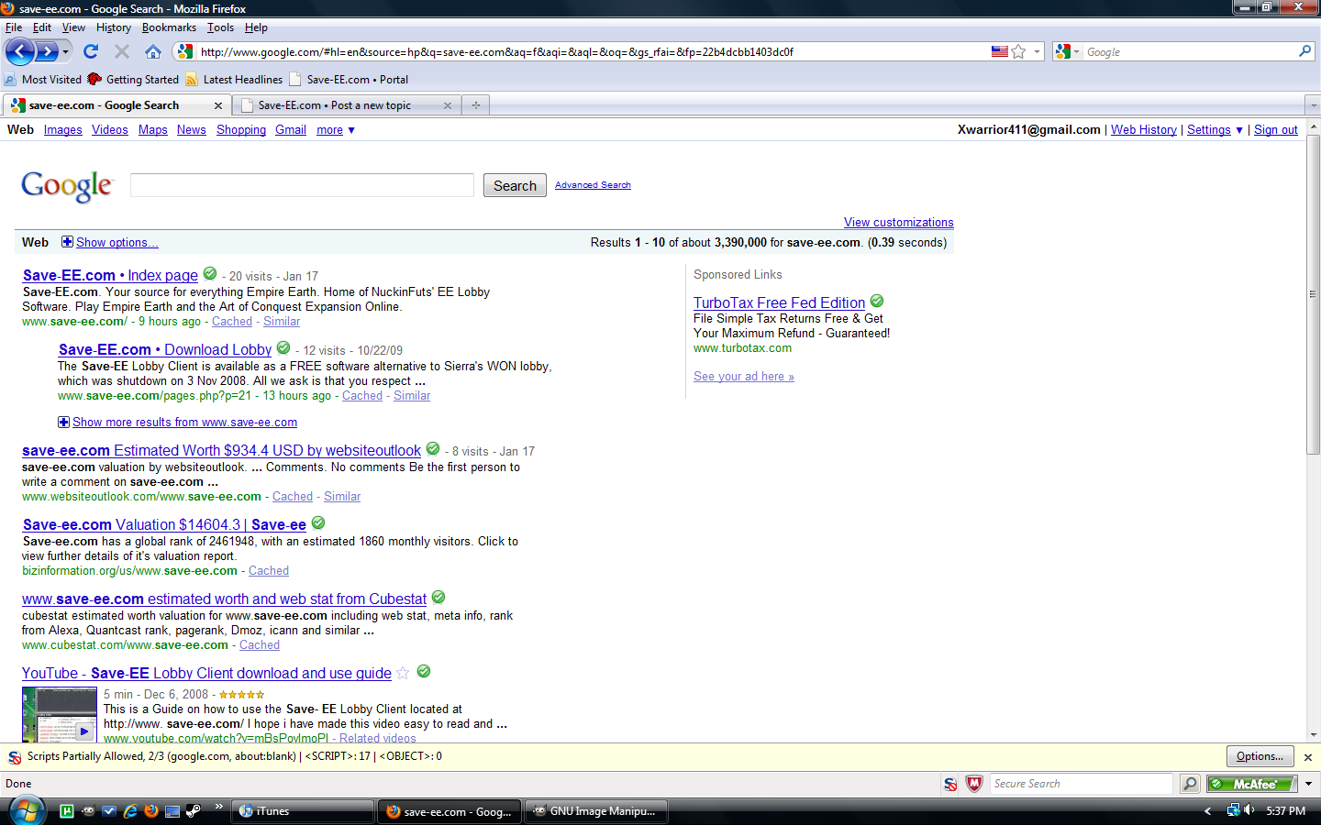Open the 'more' dropdown in Google navigation
This screenshot has height=825, width=1321.
pos(336,130)
